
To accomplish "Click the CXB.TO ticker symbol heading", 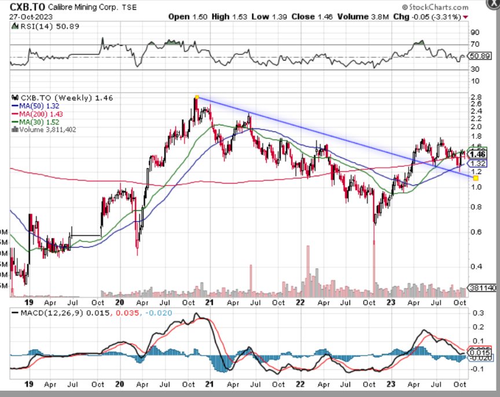I will 27,7.
